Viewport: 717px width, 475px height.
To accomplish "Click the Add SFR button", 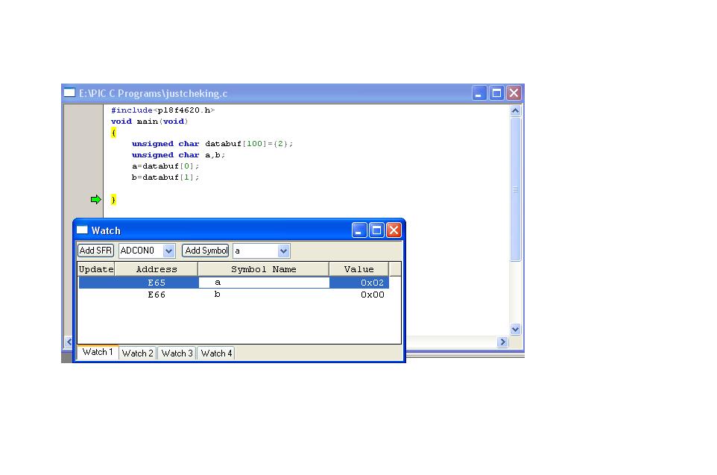I will click(x=95, y=251).
